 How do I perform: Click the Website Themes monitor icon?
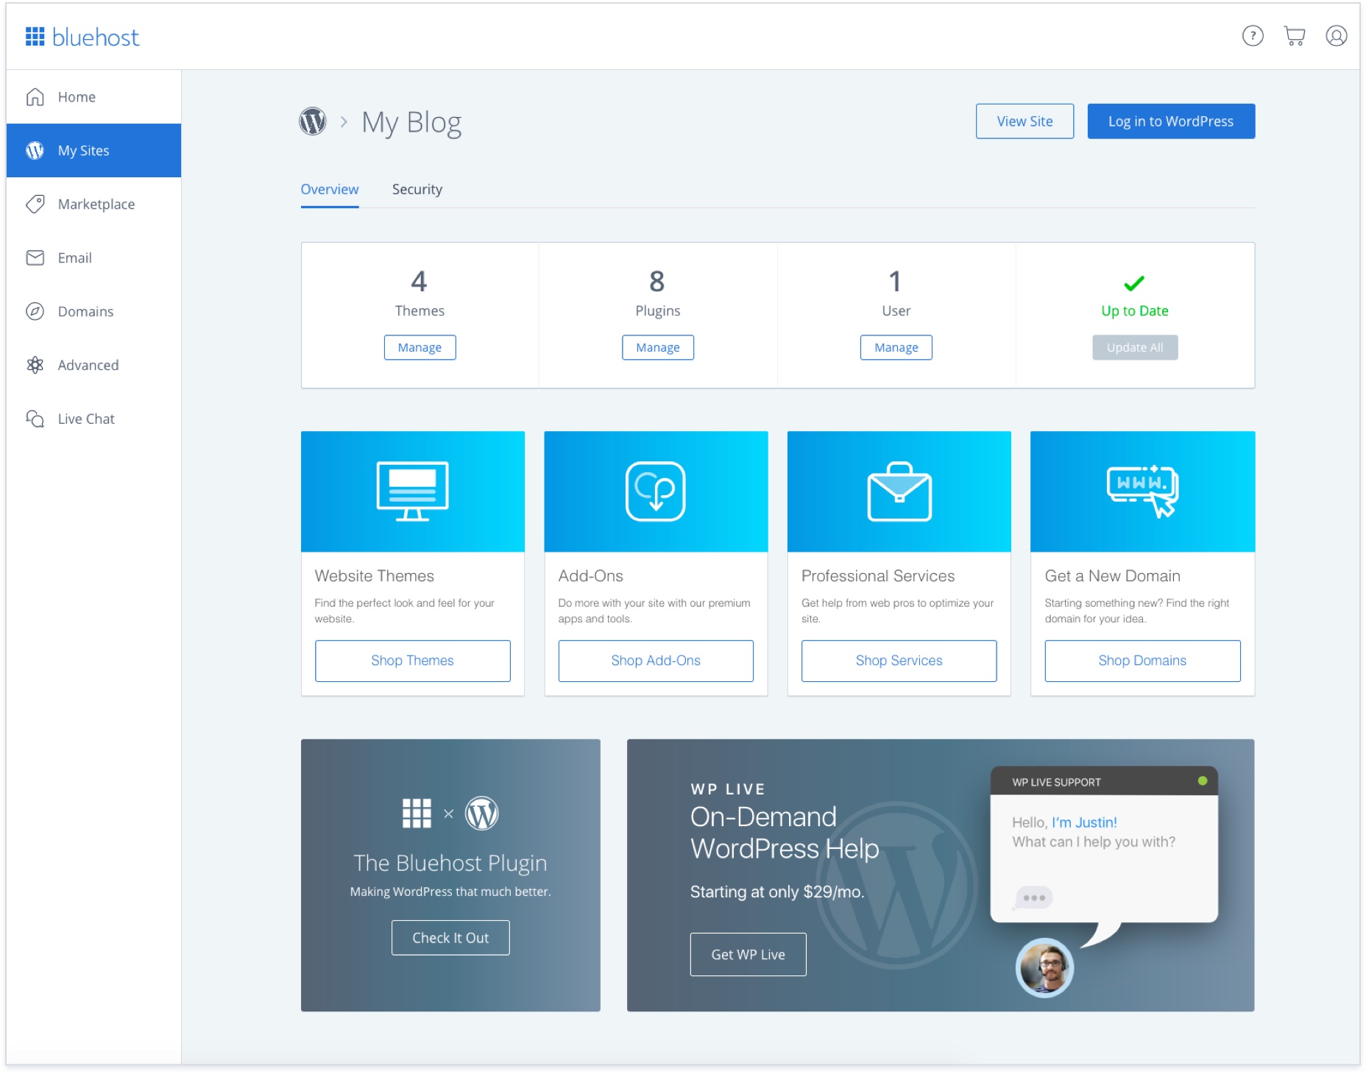[x=412, y=491]
